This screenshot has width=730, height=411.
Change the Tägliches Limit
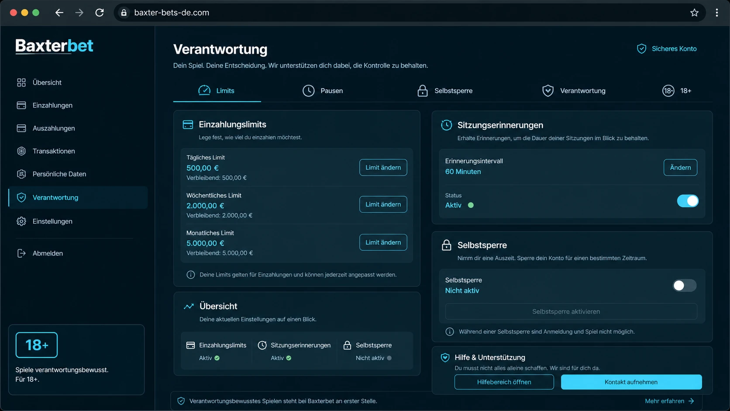383,167
